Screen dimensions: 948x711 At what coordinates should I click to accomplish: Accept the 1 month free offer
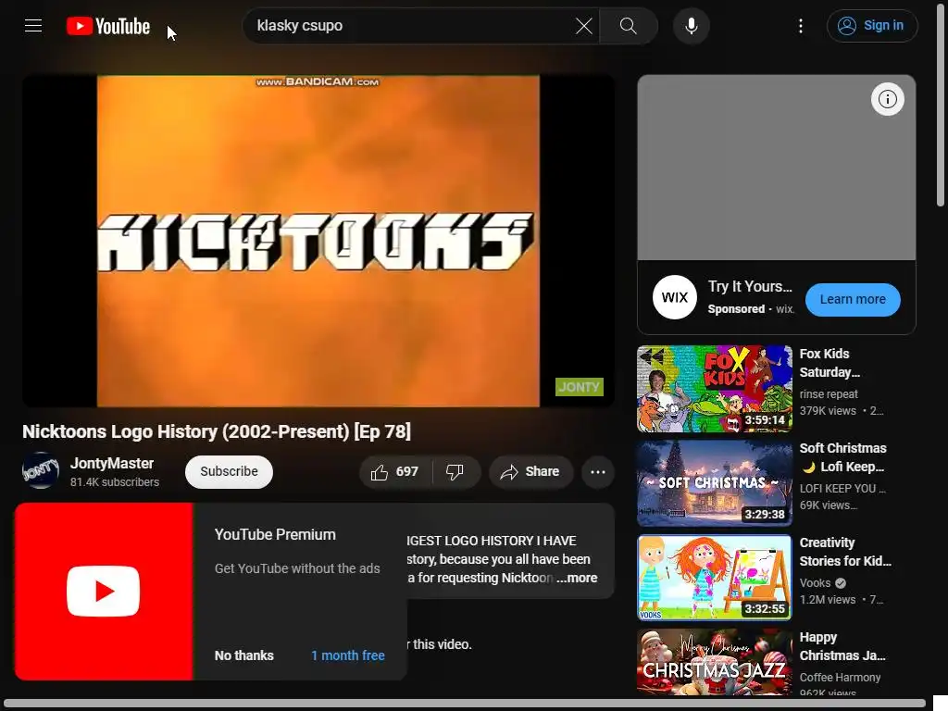pyautogui.click(x=348, y=655)
